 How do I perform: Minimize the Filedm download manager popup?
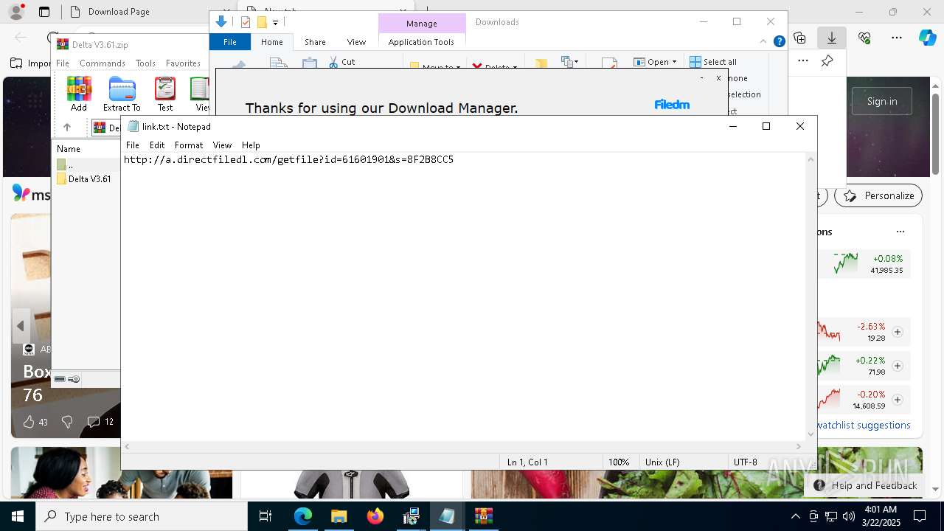(x=701, y=78)
